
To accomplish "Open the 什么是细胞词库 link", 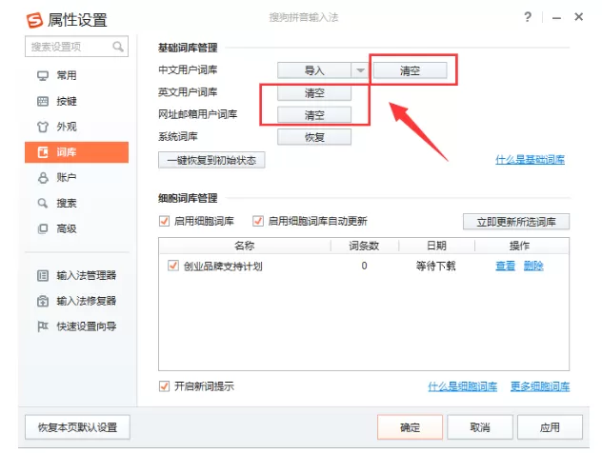I will pos(463,386).
